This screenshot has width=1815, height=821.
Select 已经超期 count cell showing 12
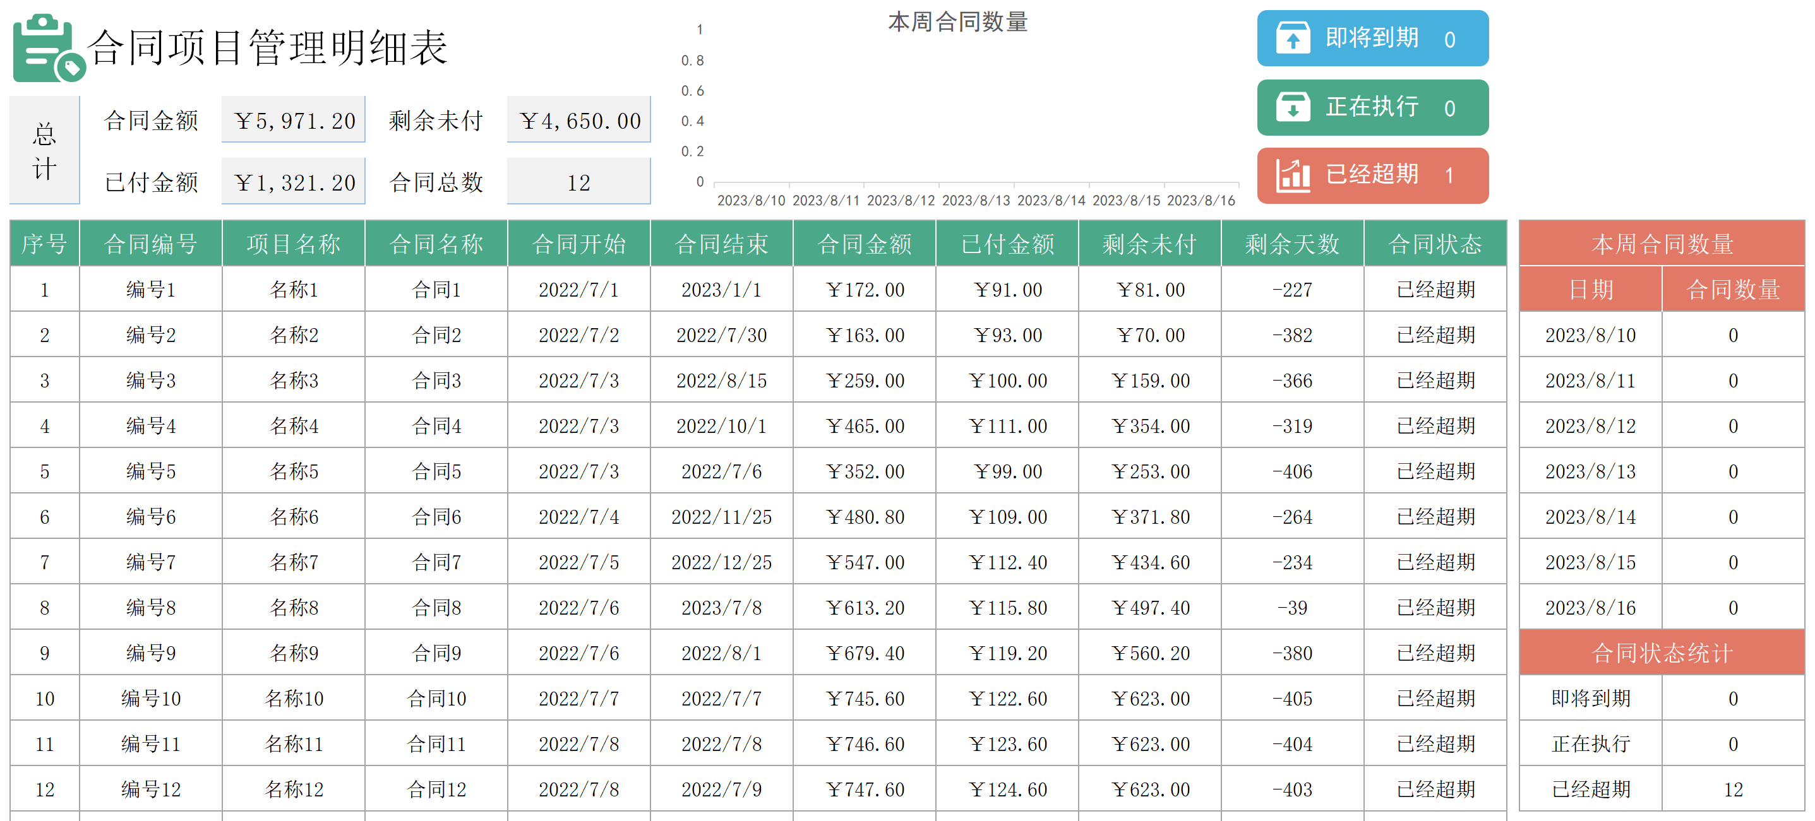click(1732, 789)
